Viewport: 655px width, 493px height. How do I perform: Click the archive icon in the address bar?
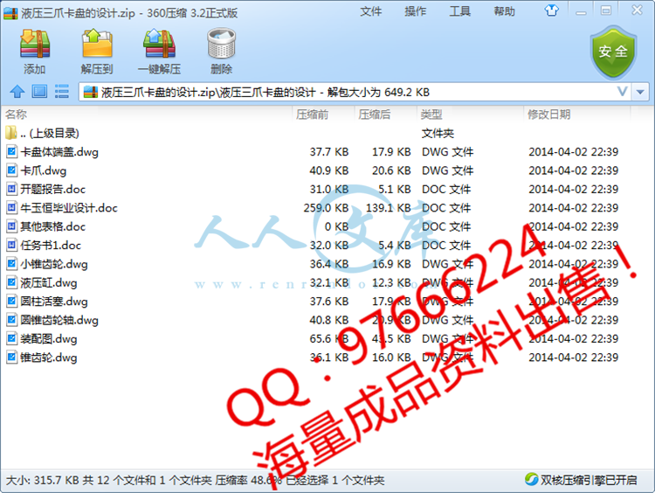(90, 92)
